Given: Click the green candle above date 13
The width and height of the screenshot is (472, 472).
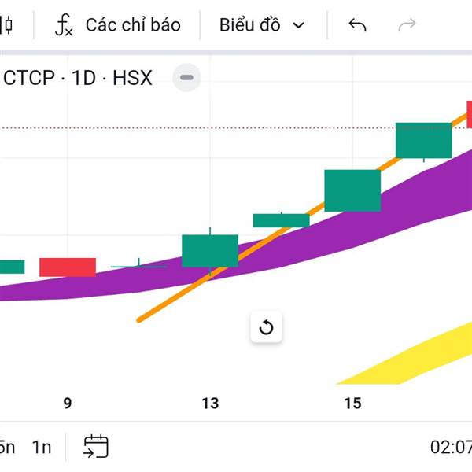Looking at the screenshot, I should 210,250.
